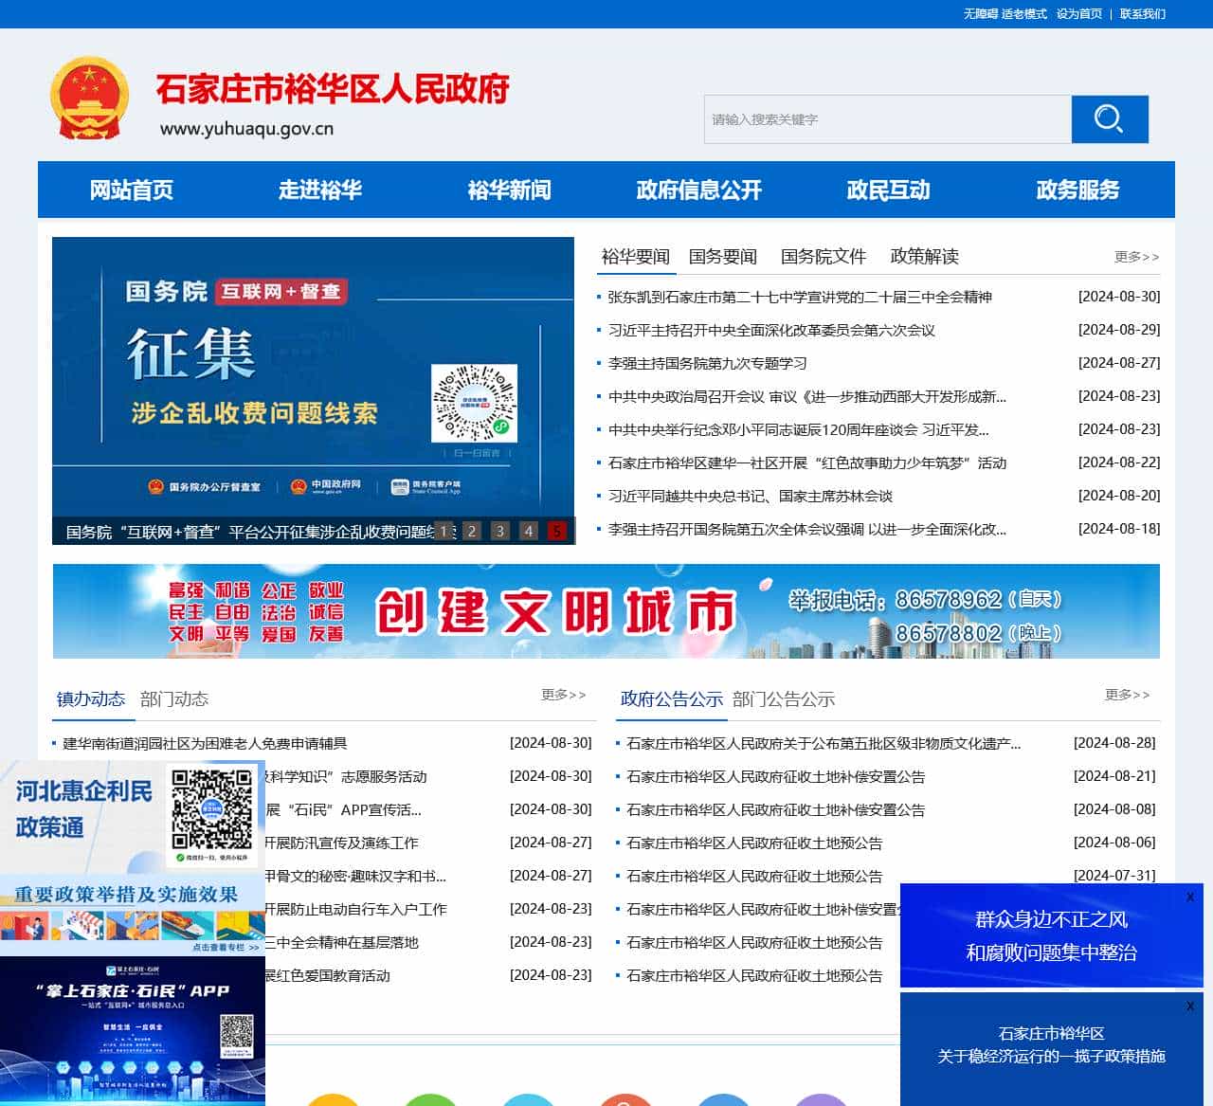1213x1106 pixels.
Task: Expand more 镇办动态 items via 更多
Action: click(x=563, y=695)
